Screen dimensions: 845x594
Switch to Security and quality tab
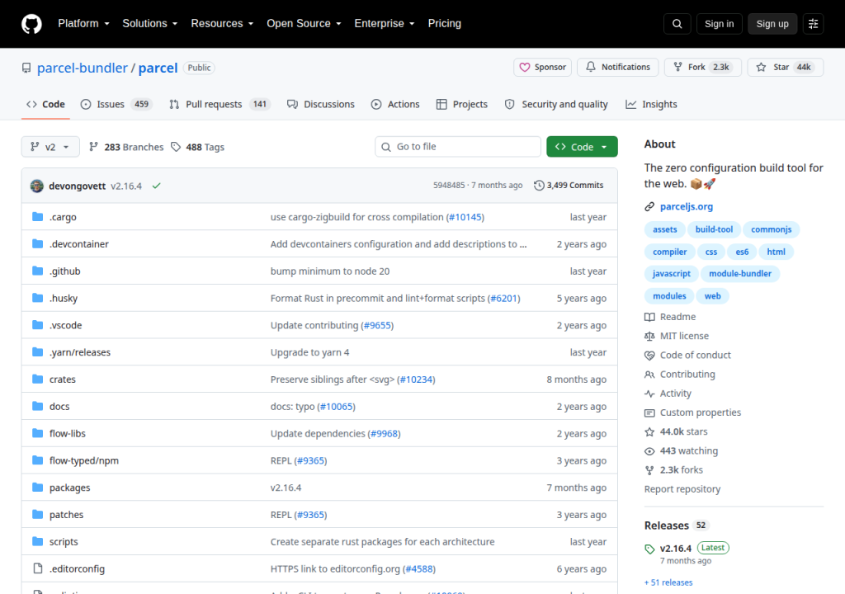pos(556,104)
